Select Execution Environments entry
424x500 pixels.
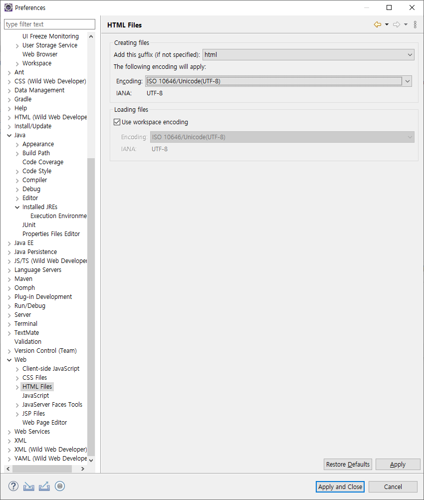coord(59,216)
